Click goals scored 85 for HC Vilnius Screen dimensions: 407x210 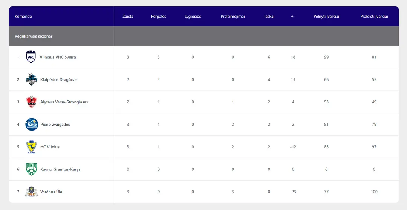326,147
